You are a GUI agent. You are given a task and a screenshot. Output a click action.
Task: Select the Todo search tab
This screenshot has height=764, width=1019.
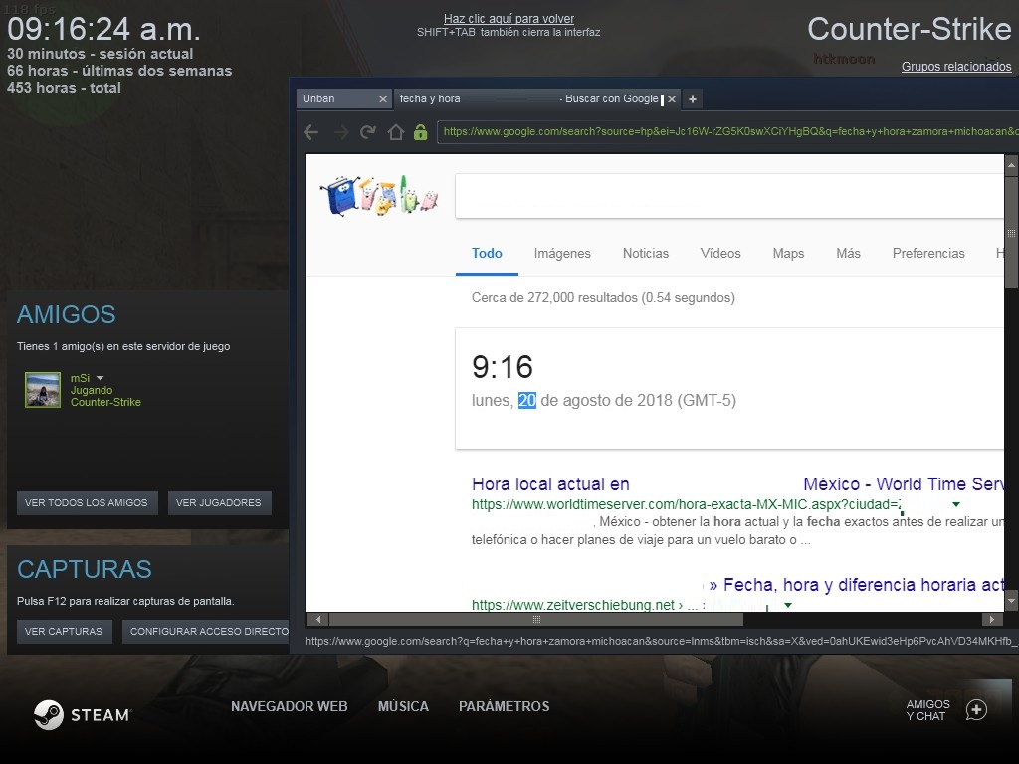487,254
